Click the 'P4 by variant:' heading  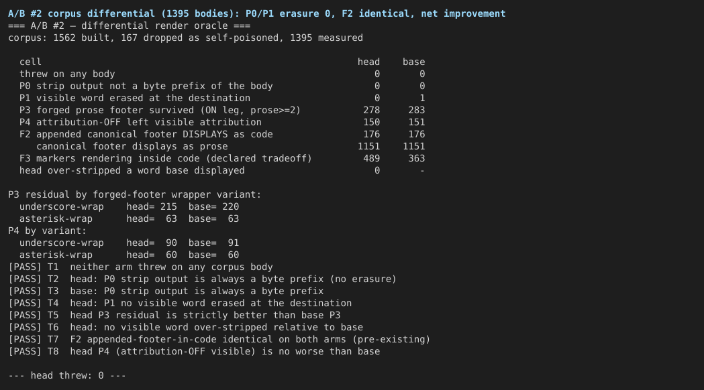click(x=47, y=231)
